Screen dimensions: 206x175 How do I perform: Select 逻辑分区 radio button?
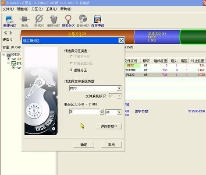(x=71, y=70)
